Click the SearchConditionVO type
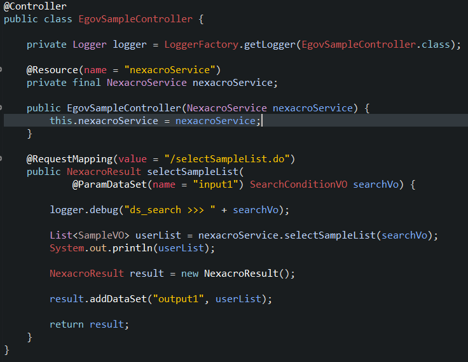 point(298,184)
